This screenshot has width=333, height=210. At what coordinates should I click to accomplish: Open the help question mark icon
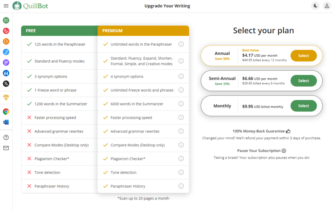[x=6, y=137]
